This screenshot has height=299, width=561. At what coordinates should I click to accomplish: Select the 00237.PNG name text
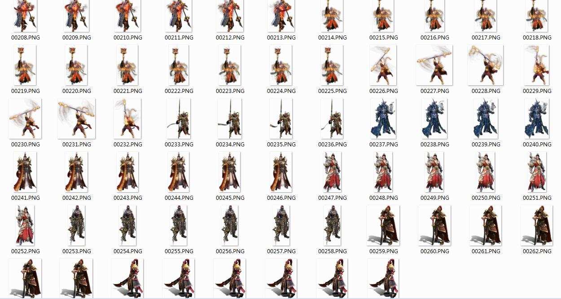pyautogui.click(x=384, y=145)
